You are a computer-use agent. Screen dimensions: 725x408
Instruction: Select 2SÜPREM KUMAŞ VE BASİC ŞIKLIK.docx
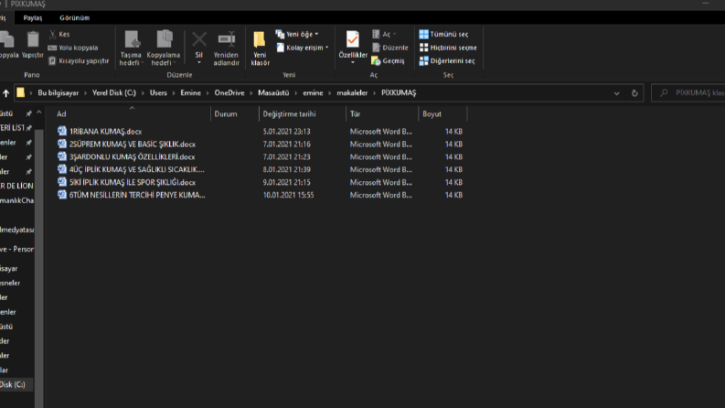tap(133, 144)
